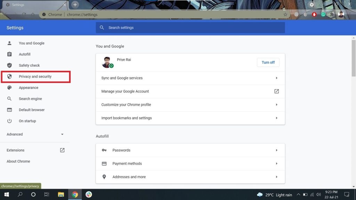Image resolution: width=356 pixels, height=200 pixels.
Task: Open Manage your Google Account external link icon
Action: tap(276, 91)
